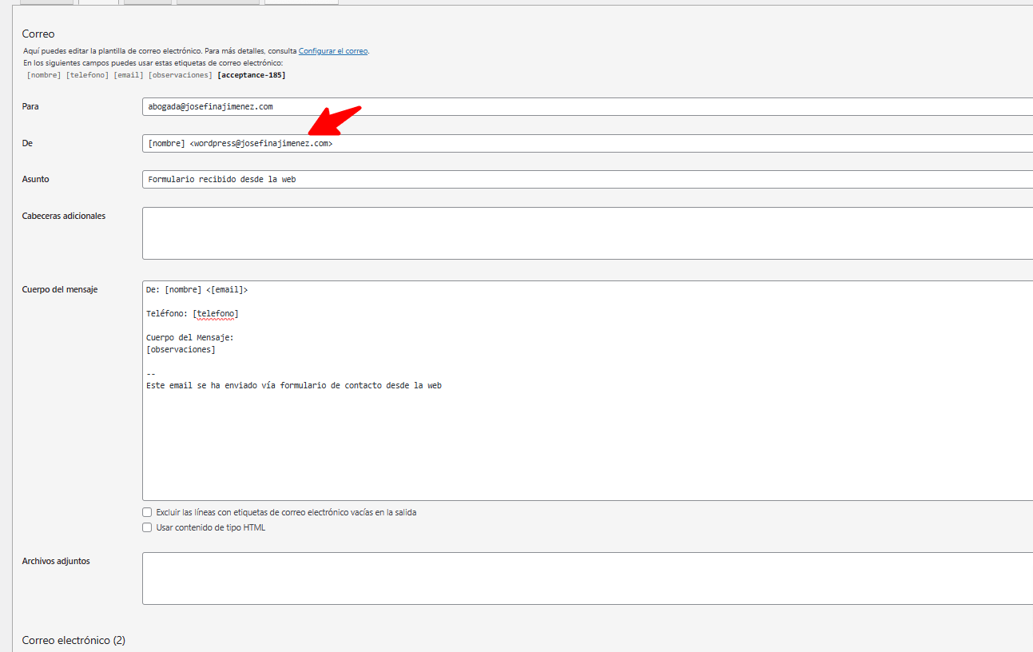This screenshot has width=1033, height=652.
Task: Click the Cabeceras adicionales label
Action: [x=64, y=216]
